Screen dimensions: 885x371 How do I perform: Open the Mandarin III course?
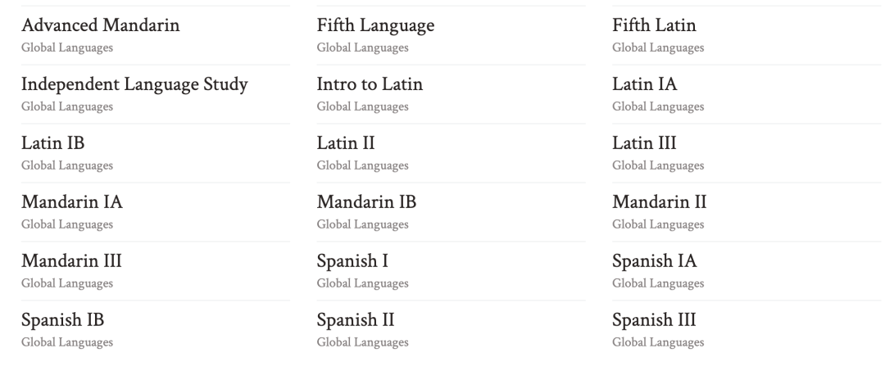(71, 261)
